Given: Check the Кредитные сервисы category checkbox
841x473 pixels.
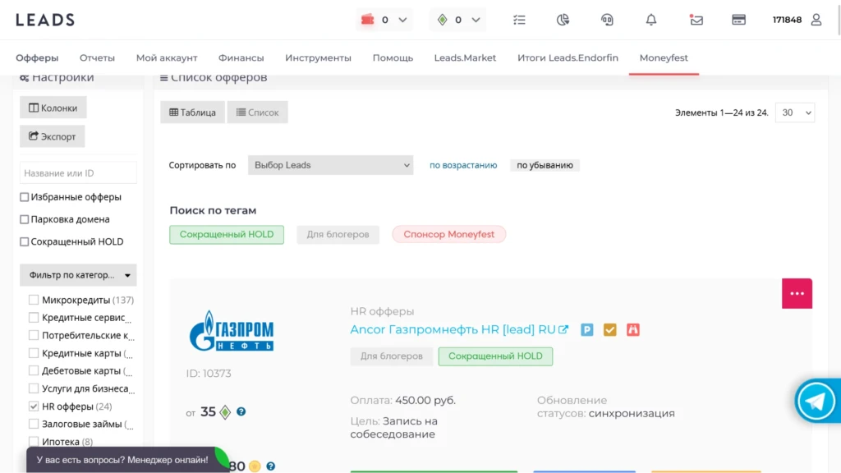Looking at the screenshot, I should 34,318.
